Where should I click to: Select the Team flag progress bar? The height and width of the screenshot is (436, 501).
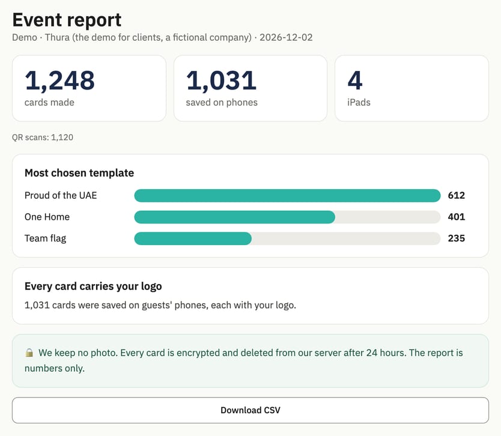(287, 238)
